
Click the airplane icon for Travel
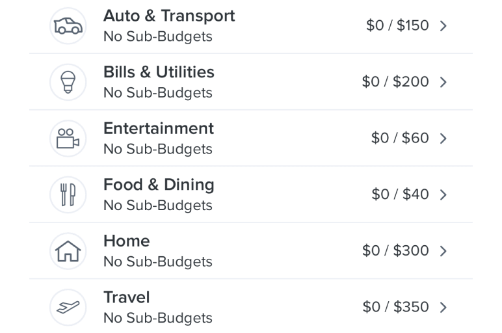[x=68, y=308]
